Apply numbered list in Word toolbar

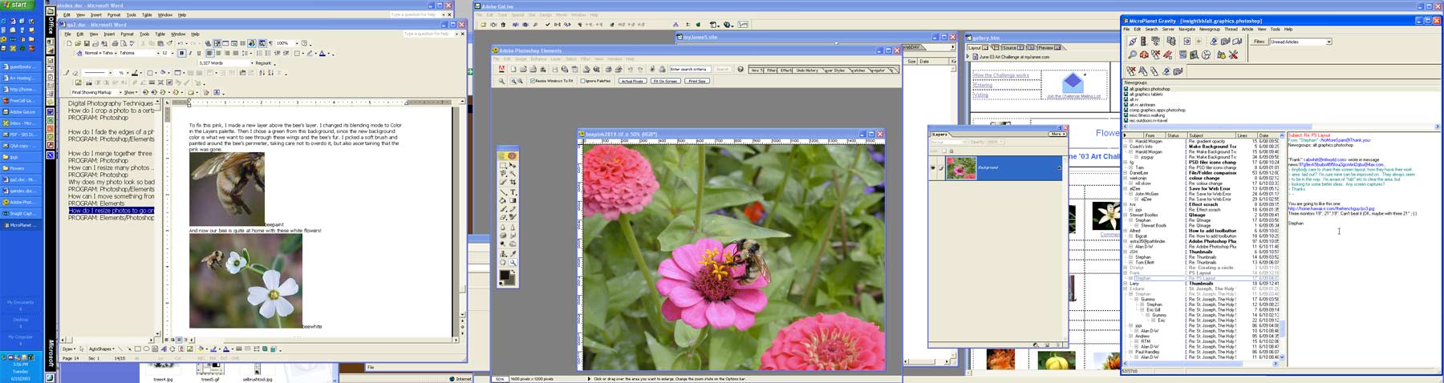259,53
